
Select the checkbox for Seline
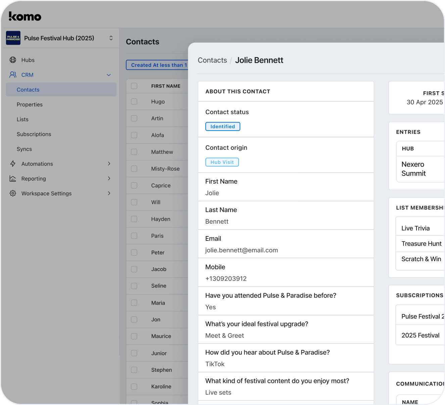134,286
